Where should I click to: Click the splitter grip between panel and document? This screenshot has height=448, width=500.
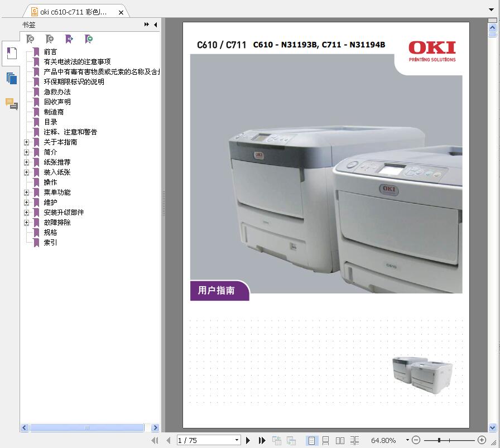[x=164, y=204]
